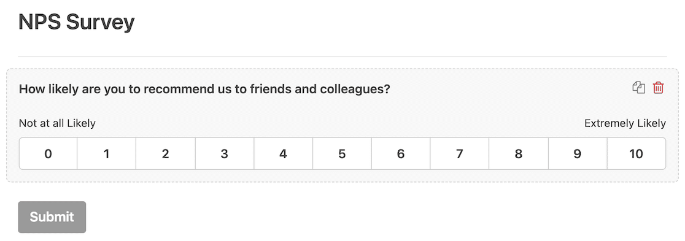Viewport: 685px width, 241px height.
Task: Submit the NPS survey
Action: pyautogui.click(x=52, y=217)
